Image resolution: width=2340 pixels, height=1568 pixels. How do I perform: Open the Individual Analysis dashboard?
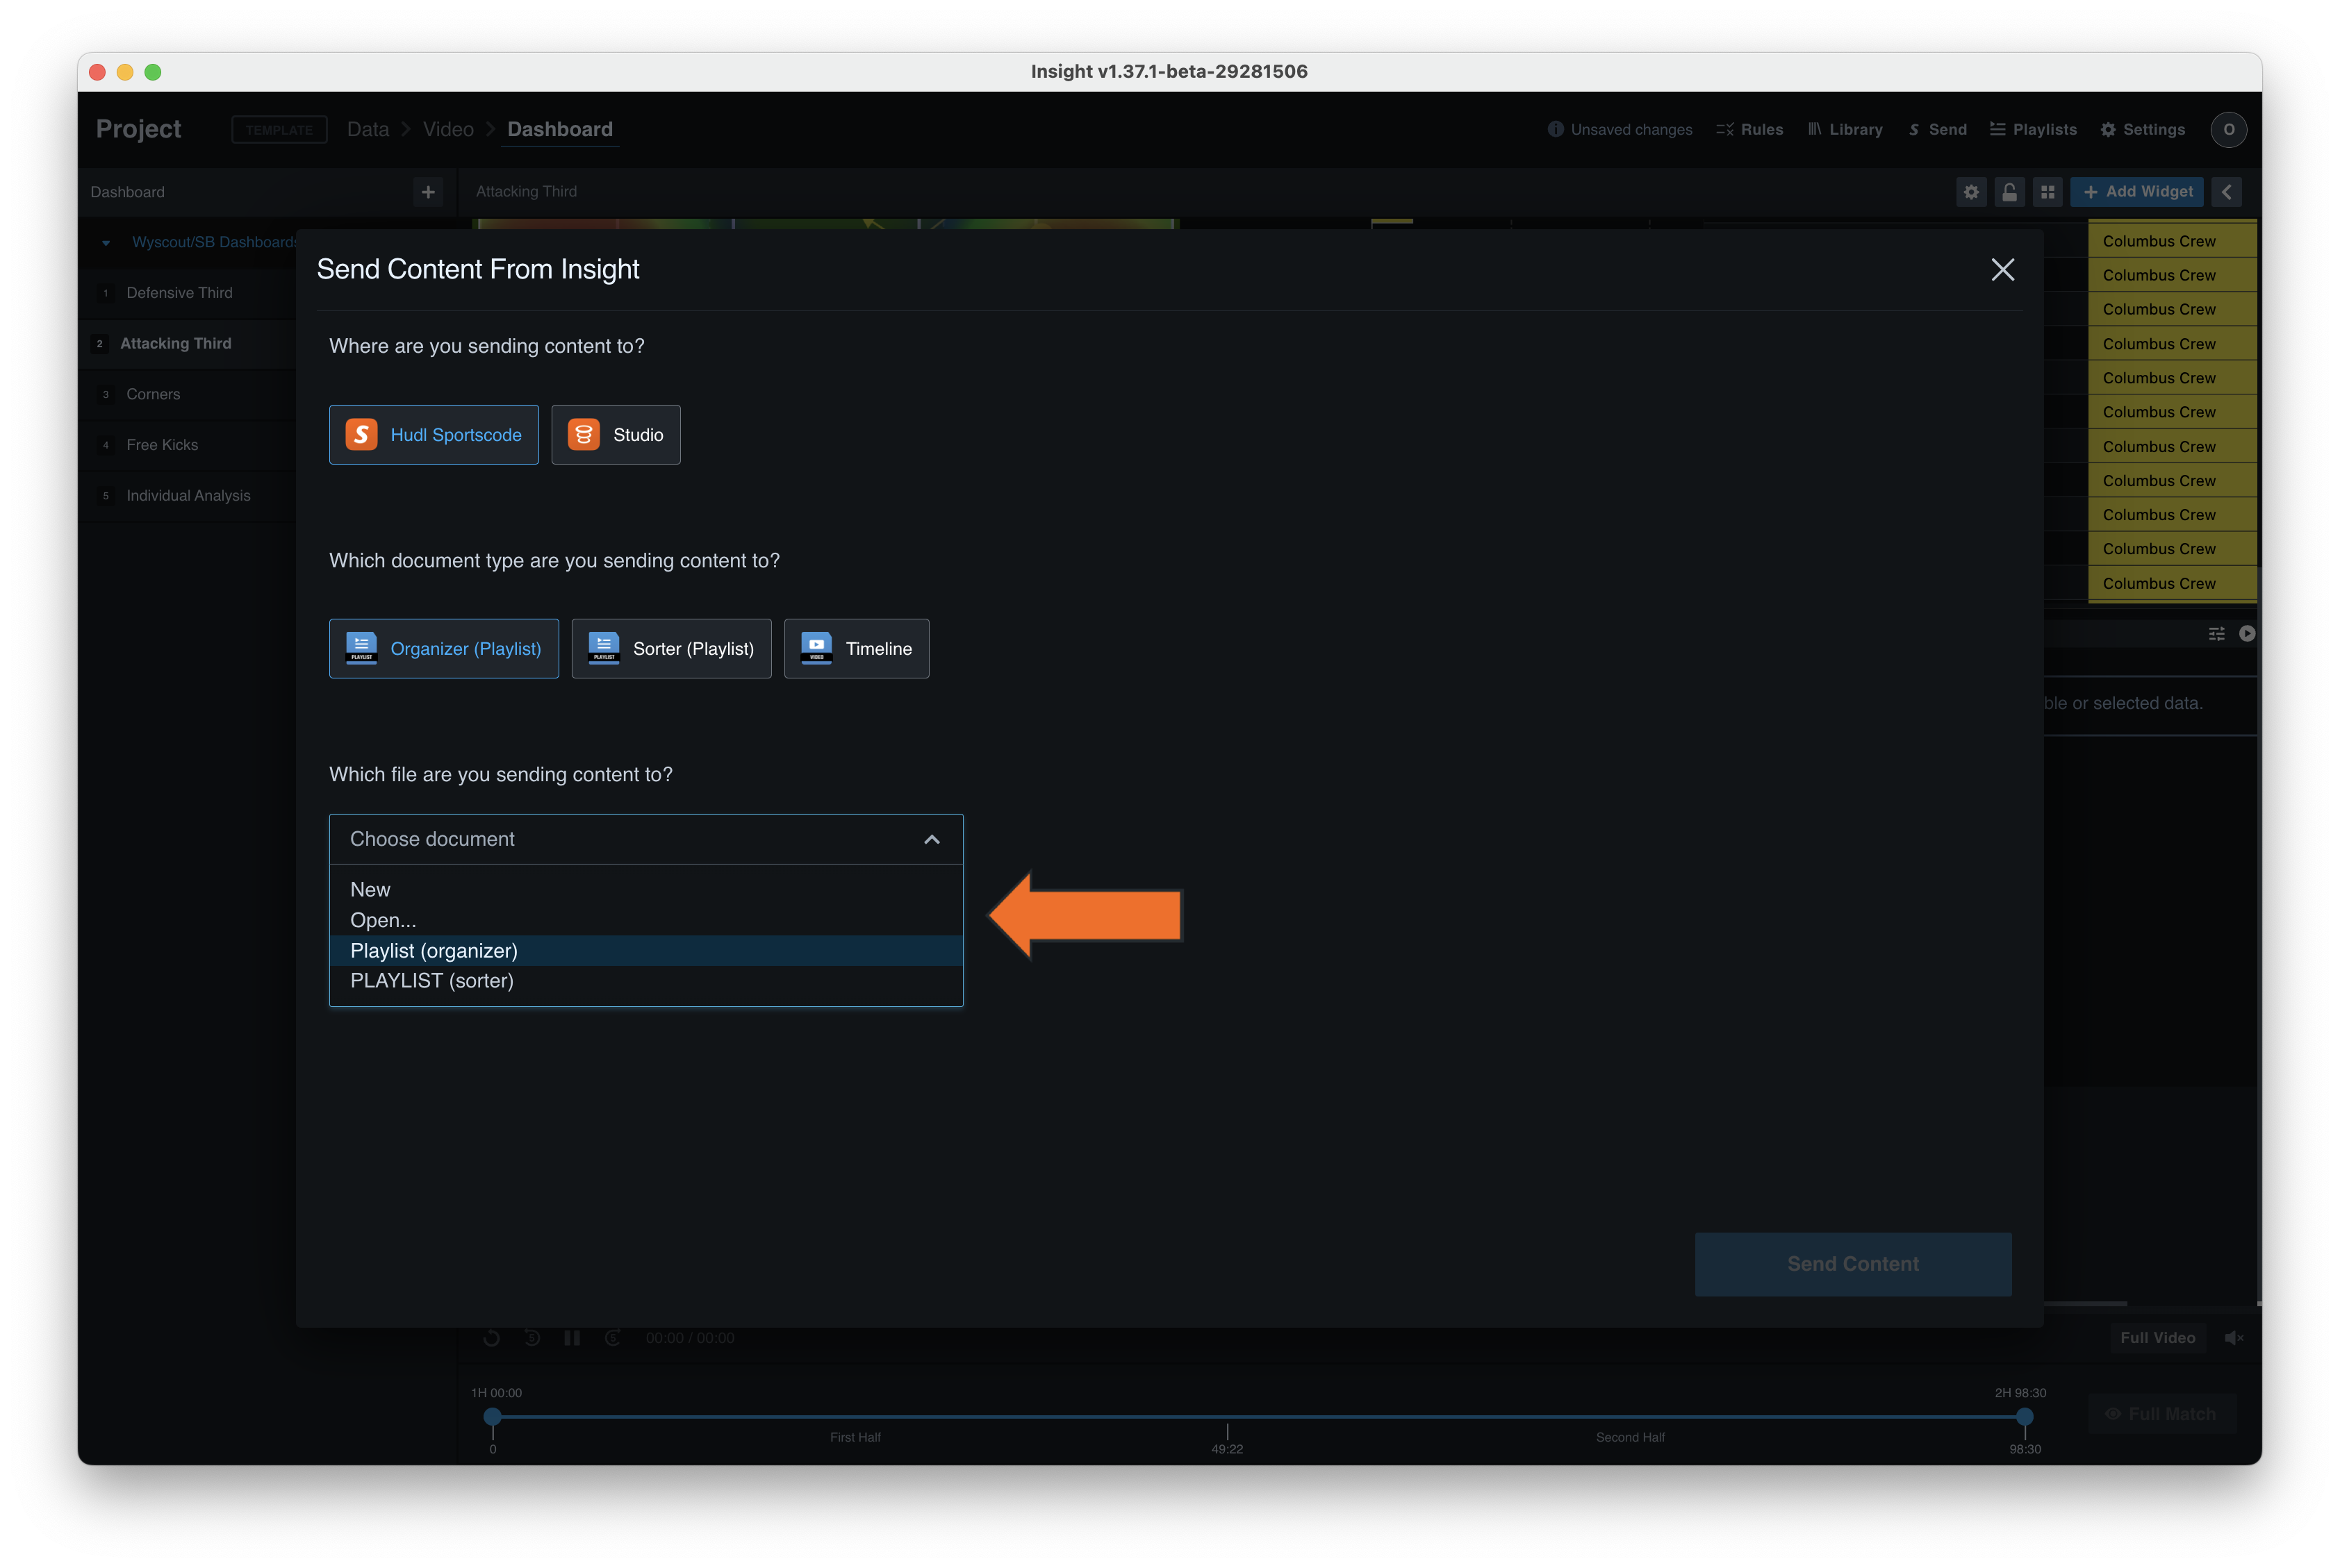[x=188, y=496]
